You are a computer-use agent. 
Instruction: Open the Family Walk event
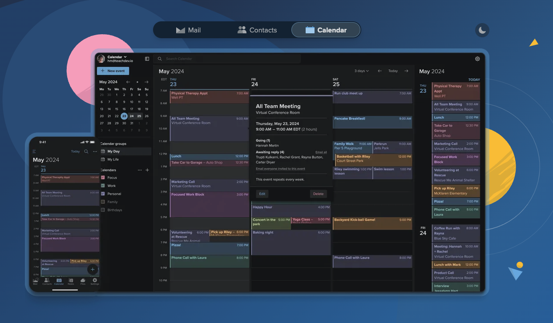click(x=352, y=148)
